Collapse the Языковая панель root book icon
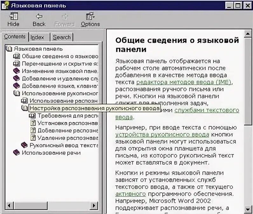The width and height of the screenshot is (253, 214). 9,49
